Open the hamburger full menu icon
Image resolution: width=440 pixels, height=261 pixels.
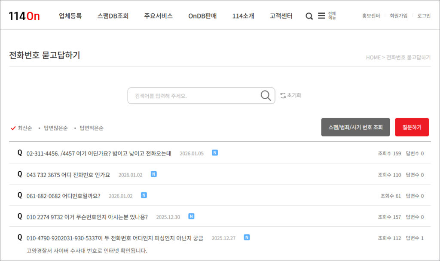pos(321,16)
